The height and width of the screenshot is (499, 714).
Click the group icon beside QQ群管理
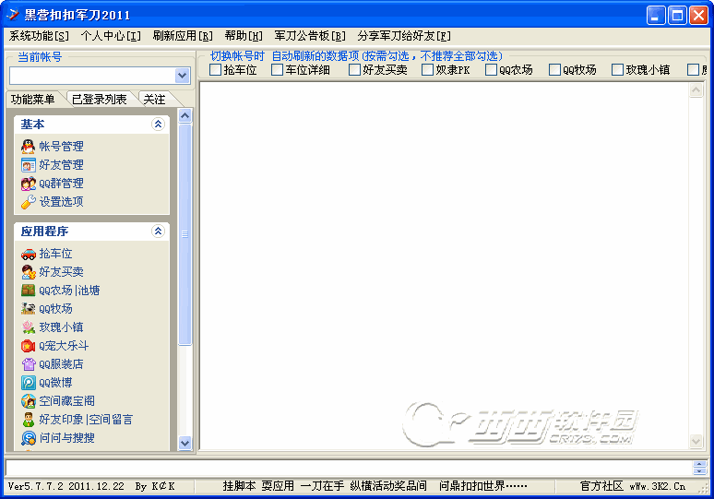[29, 184]
